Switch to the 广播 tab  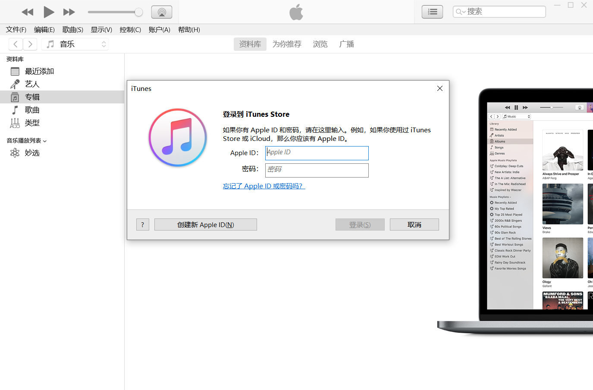click(x=347, y=44)
